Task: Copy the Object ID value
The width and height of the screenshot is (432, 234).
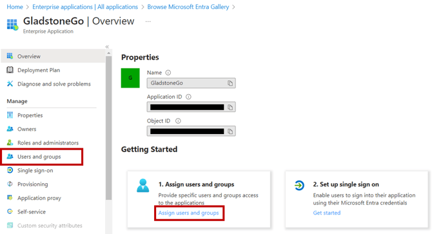Action: click(x=230, y=132)
